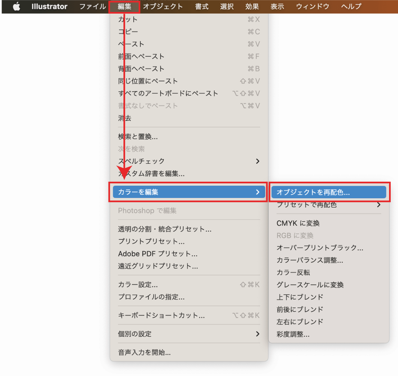This screenshot has height=376, width=398.
Task: Open the Illustrator application menu
Action: tap(49, 7)
